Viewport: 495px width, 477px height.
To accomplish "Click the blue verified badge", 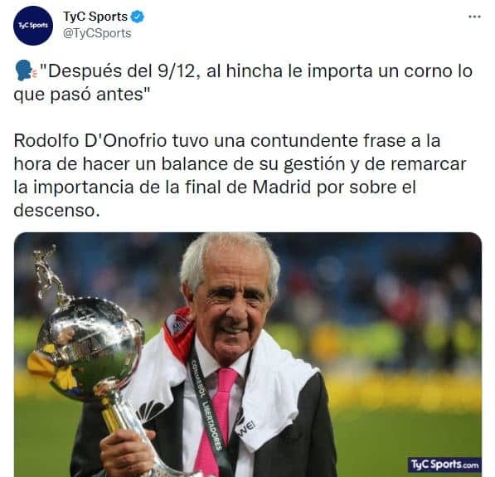I will [138, 17].
